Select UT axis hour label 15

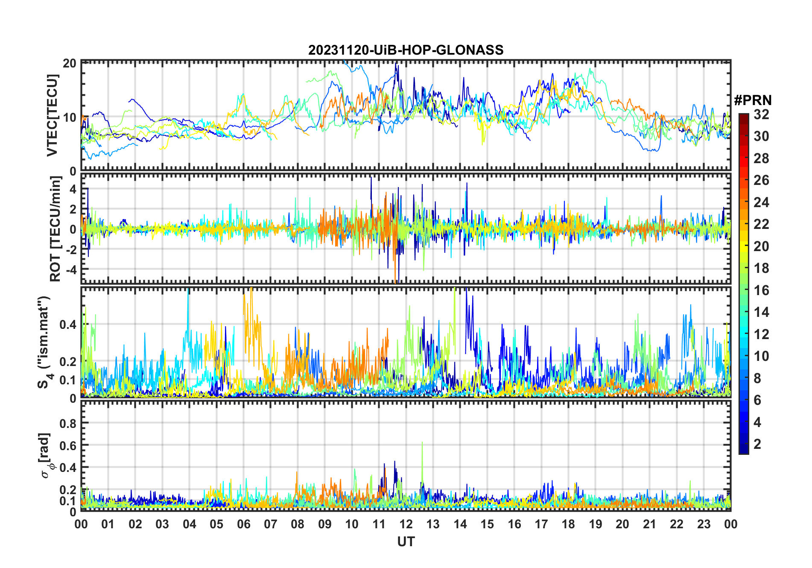[x=487, y=524]
